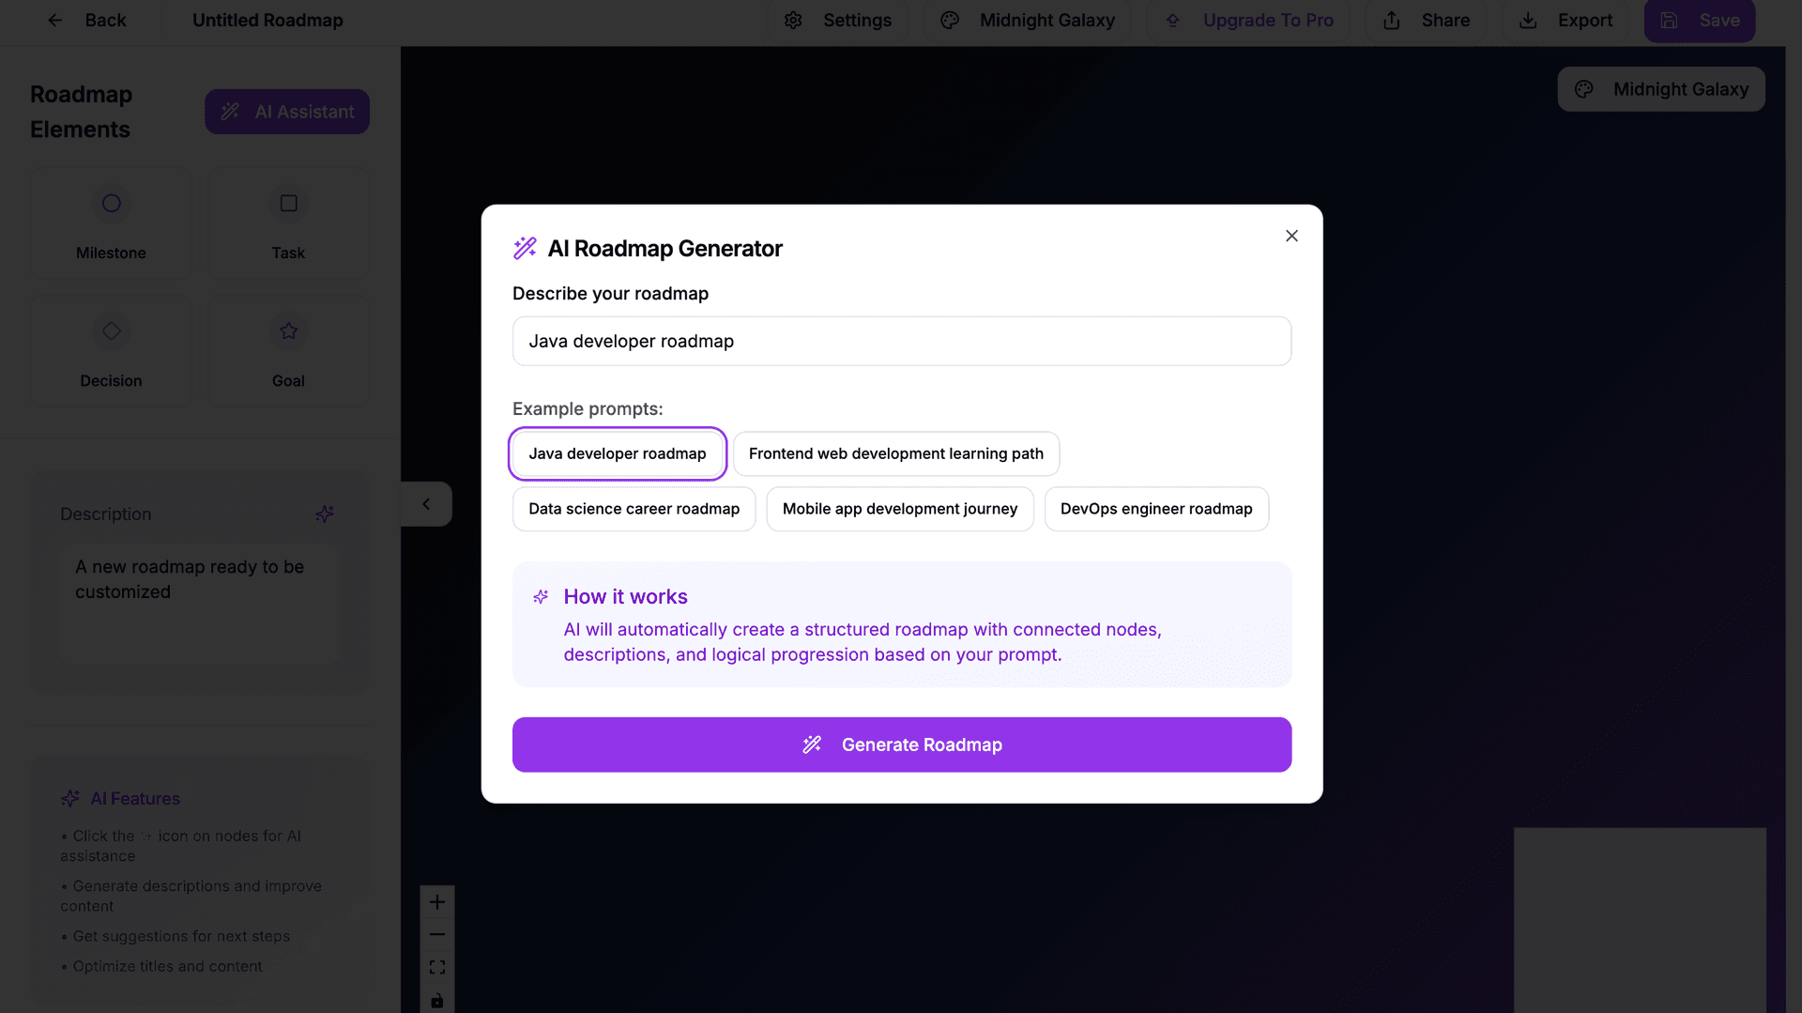Open the Midnight Galaxy theme palette icon
Image resolution: width=1802 pixels, height=1013 pixels.
[x=949, y=20]
